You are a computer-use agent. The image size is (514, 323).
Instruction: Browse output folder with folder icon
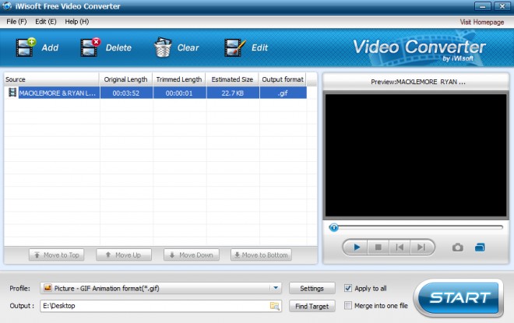pos(274,307)
